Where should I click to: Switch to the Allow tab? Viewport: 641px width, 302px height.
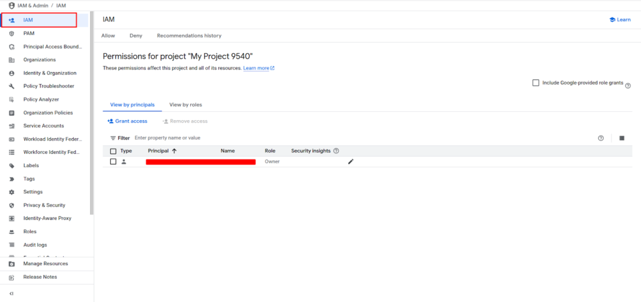[x=108, y=36]
